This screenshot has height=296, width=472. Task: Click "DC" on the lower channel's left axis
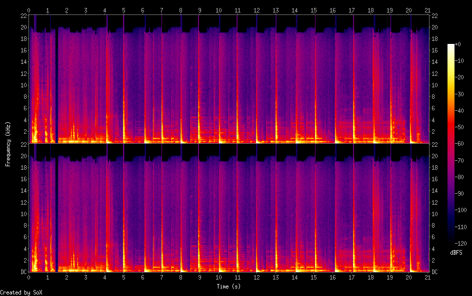click(x=23, y=272)
